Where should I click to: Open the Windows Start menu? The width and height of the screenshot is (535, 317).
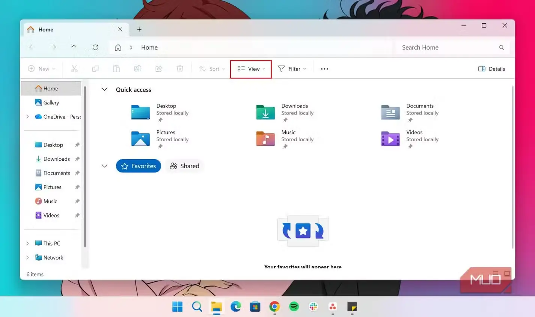[x=177, y=307]
